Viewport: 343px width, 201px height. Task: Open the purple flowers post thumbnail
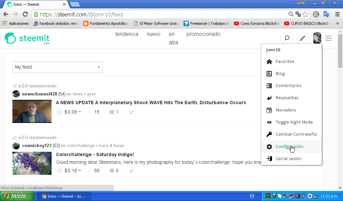click(32, 163)
